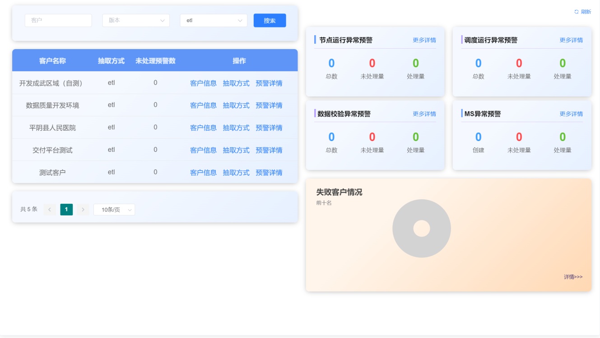Focus the 客户 search input field
600x338 pixels.
(58, 20)
